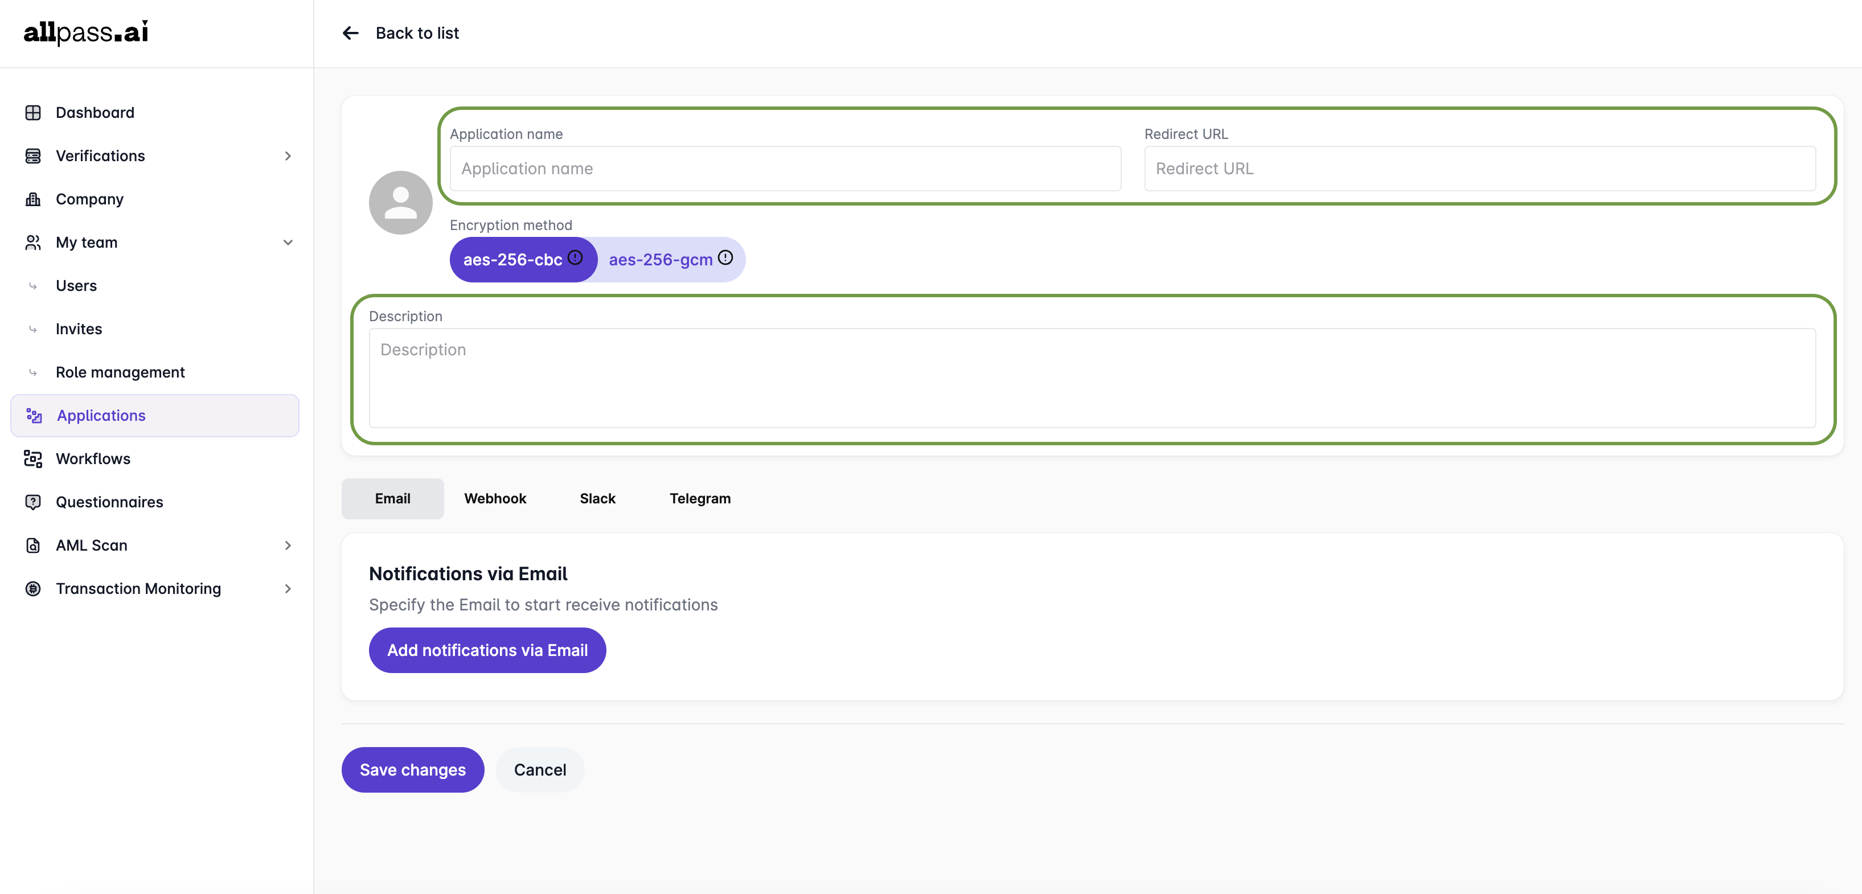The height and width of the screenshot is (894, 1862).
Task: Expand Transaction Monitoring chevron
Action: click(x=288, y=589)
